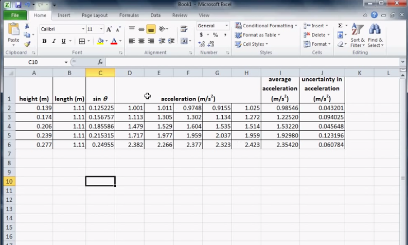Click the Name Box showing C10
408x245 pixels.
click(x=33, y=62)
